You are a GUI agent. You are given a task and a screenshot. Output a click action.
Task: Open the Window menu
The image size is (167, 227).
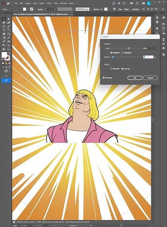tap(63, 3)
